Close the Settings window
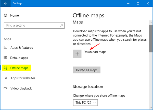Image resolution: width=153 pixels, height=110 pixels. [x=148, y=3]
